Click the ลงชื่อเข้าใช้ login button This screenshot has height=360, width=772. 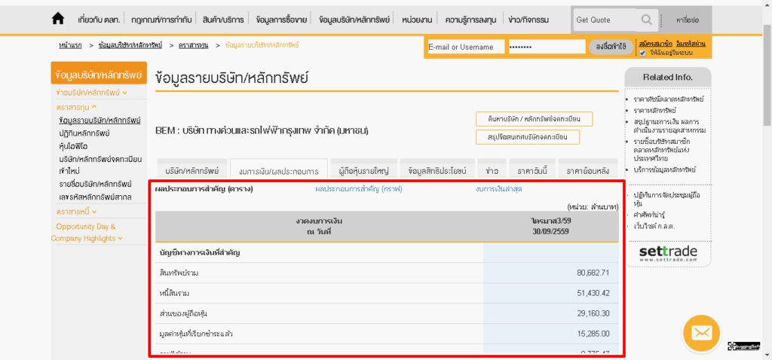pos(611,47)
